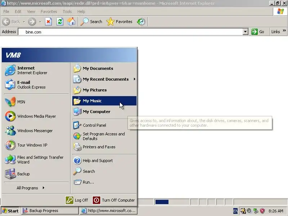Click the toolbar Favorites button
The image size is (288, 216).
pos(120,22)
